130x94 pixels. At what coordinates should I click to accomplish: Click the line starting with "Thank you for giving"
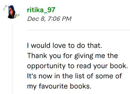point(73,56)
